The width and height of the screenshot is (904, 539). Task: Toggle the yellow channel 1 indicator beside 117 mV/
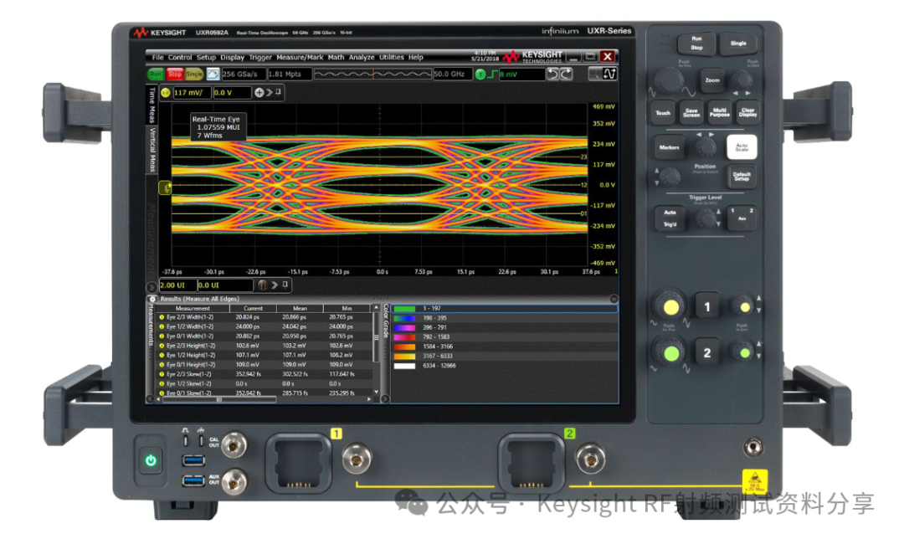point(166,93)
